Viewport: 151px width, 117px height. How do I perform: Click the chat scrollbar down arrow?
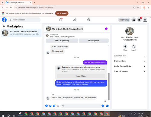109,101
